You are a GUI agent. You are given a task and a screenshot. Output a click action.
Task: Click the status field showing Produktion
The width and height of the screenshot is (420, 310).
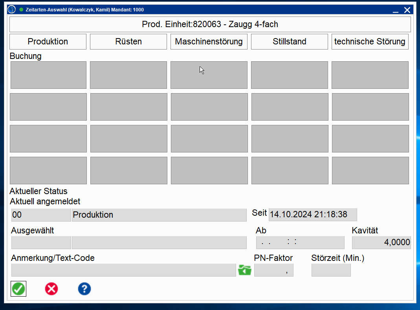click(159, 215)
